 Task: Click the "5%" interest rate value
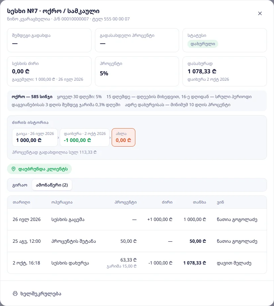point(104,73)
